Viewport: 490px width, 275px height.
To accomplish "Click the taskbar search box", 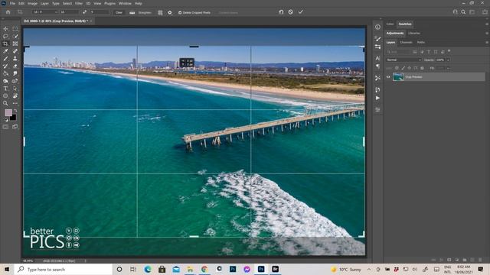I will [x=63, y=269].
